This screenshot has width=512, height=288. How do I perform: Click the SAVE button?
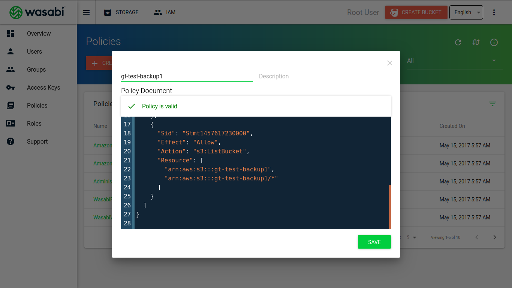(374, 242)
